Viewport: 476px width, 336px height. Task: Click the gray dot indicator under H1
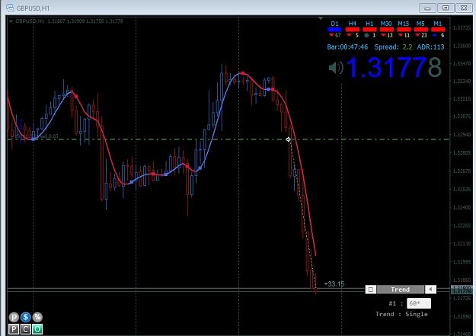pyautogui.click(x=367, y=36)
